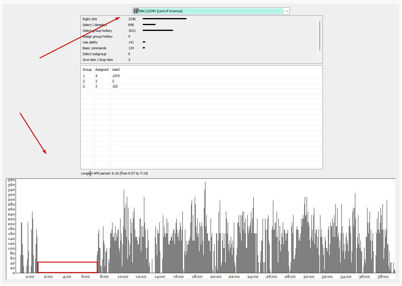402x286 pixels.
Task: Select the Select subgroup row
Action: click(x=199, y=54)
